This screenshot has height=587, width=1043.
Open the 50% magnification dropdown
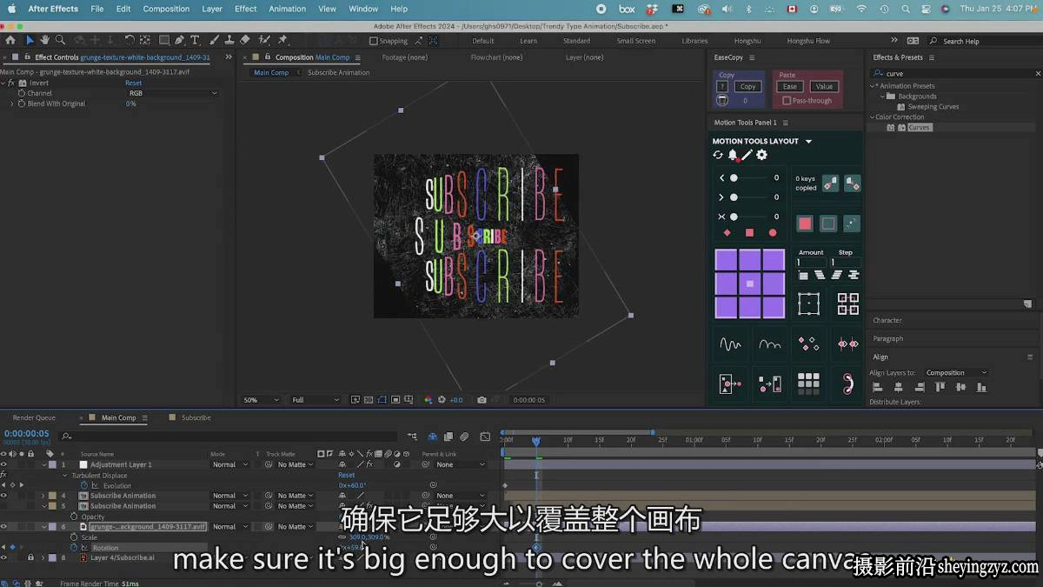pos(261,400)
